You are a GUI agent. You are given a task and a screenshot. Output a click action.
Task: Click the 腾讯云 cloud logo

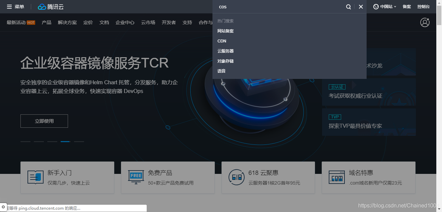(x=51, y=7)
